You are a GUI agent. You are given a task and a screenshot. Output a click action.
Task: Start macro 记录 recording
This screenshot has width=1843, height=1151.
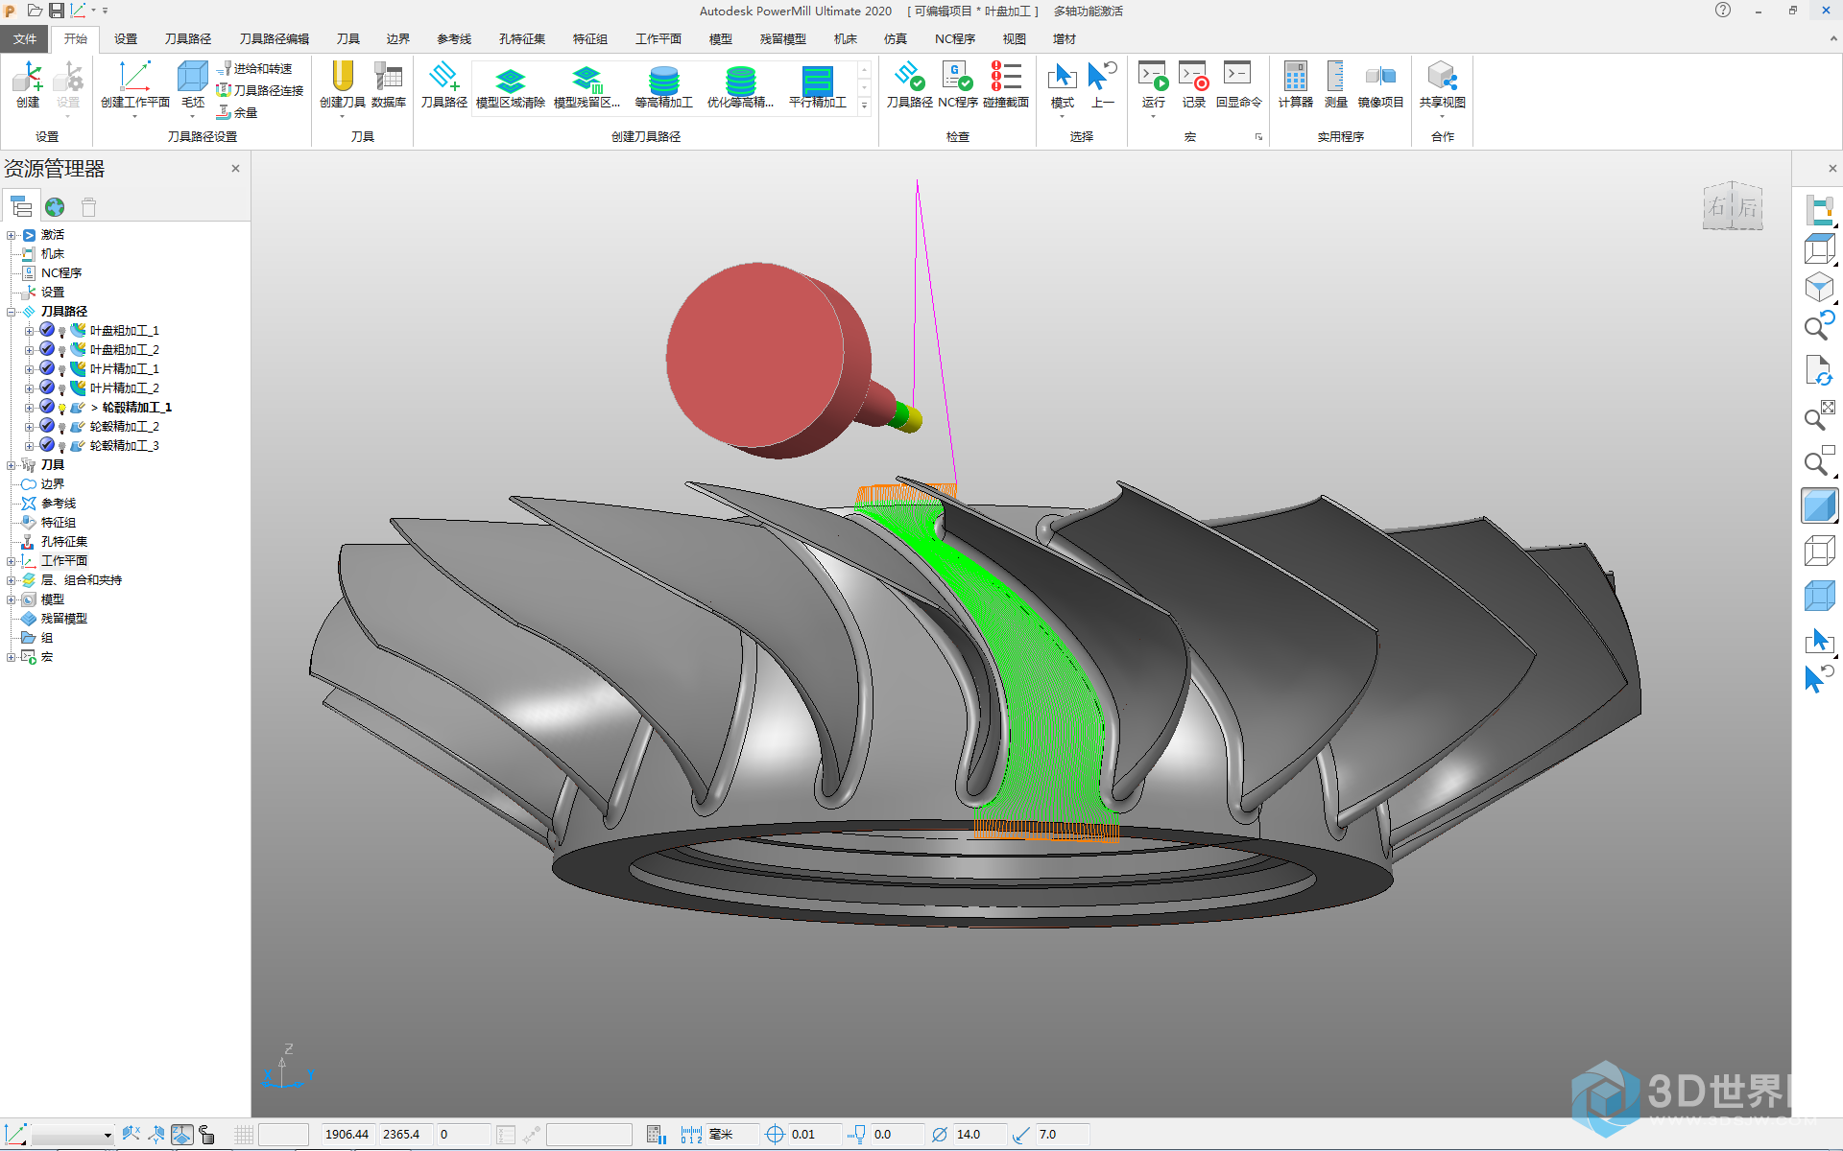pyautogui.click(x=1193, y=84)
